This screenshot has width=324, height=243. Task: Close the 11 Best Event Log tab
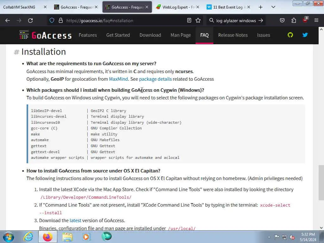[x=249, y=7]
